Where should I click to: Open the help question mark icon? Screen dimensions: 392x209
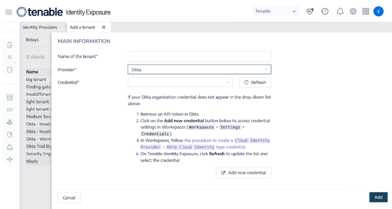coord(325,11)
